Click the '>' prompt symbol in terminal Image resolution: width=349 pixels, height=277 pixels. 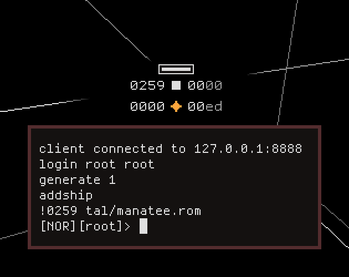click(127, 227)
